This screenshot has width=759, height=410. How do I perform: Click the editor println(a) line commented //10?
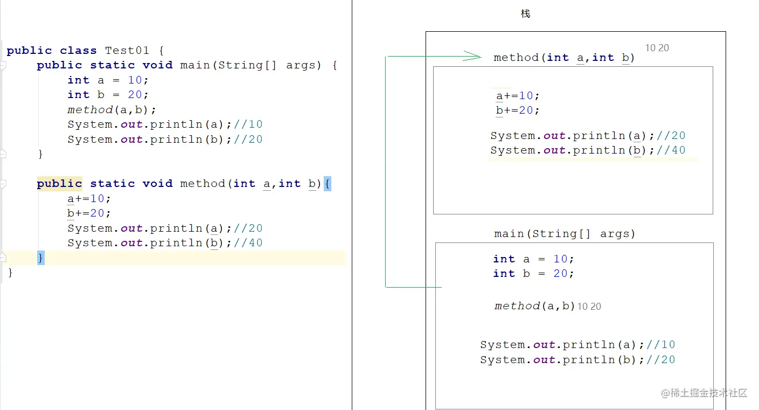click(165, 124)
